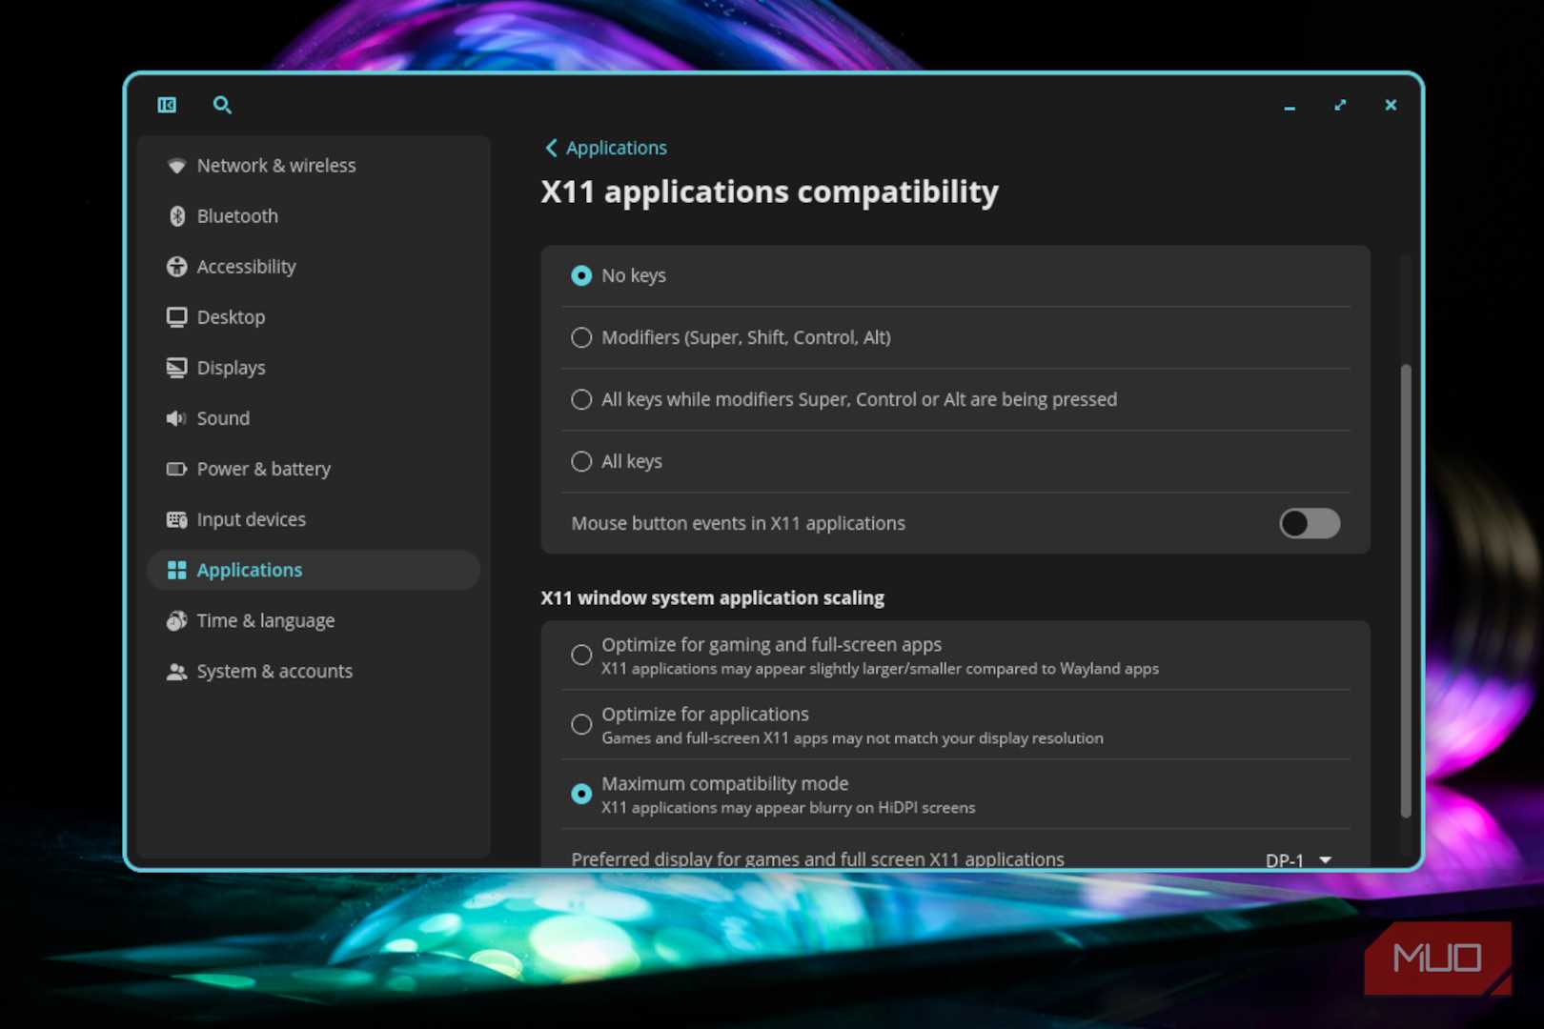This screenshot has width=1544, height=1029.
Task: Open Sound settings in sidebar
Action: (x=314, y=418)
